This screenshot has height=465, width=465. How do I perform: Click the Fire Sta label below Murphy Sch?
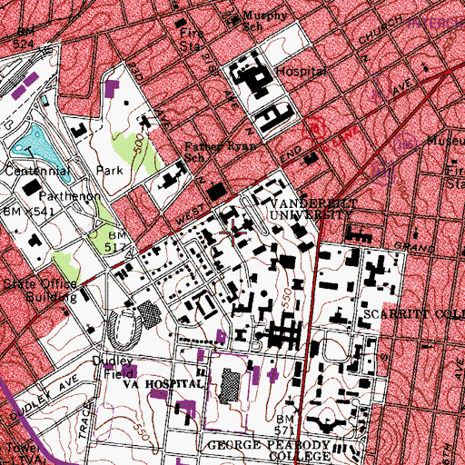pyautogui.click(x=192, y=39)
